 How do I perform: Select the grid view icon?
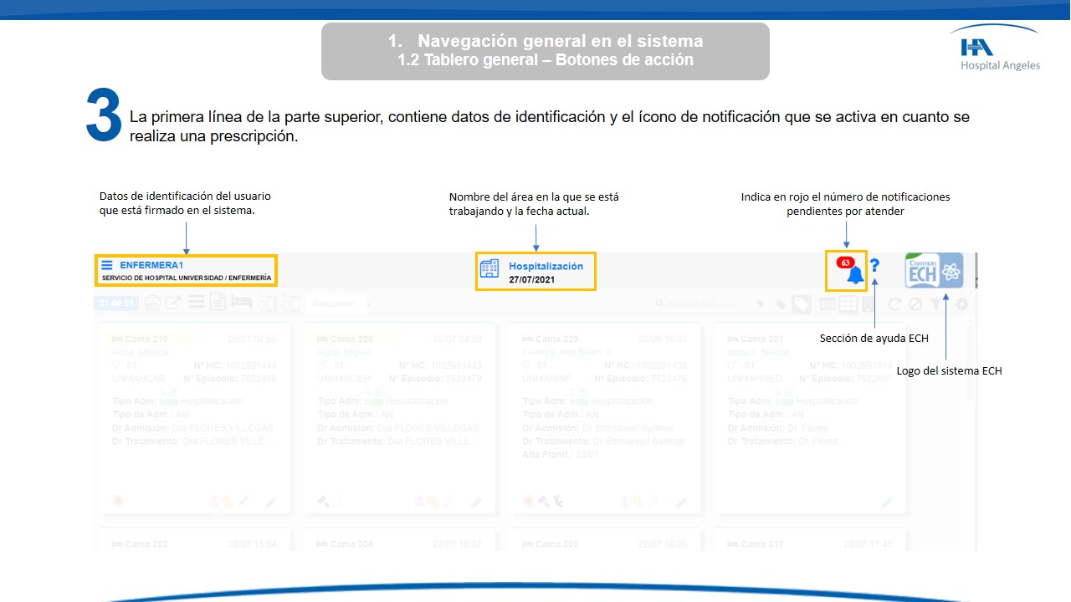848,304
